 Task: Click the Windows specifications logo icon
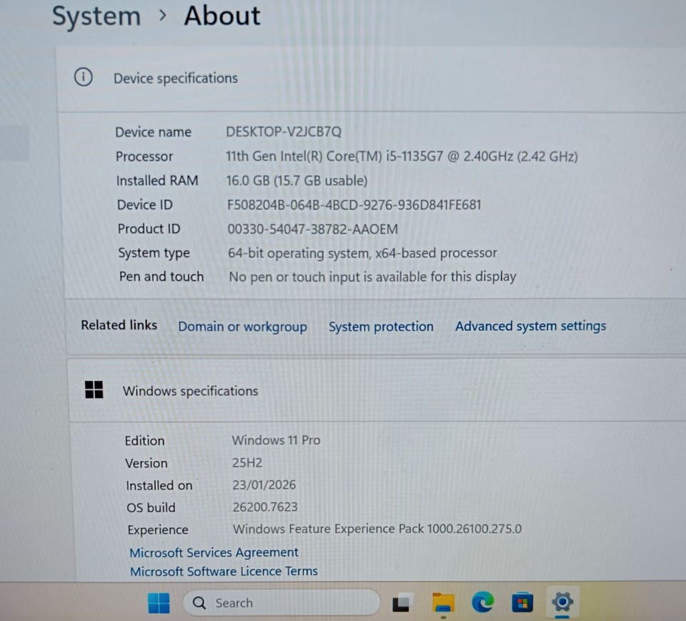[94, 389]
